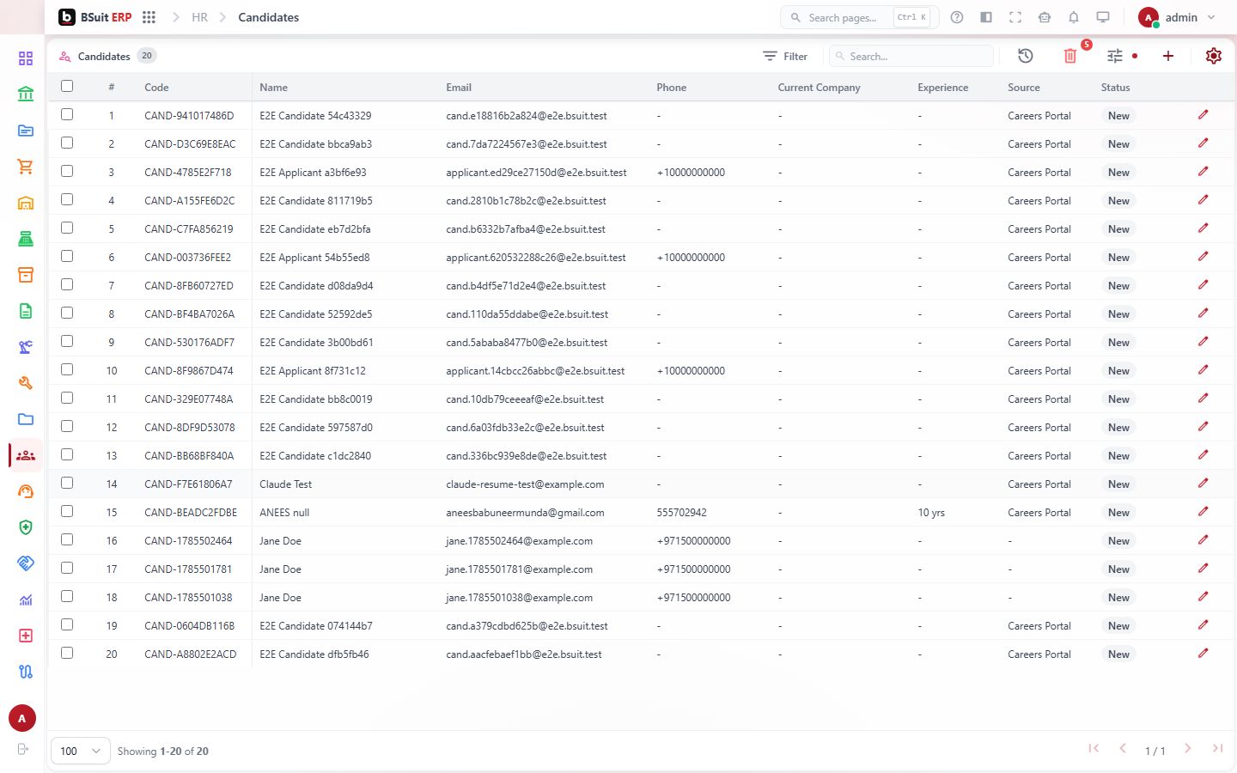Select checkbox for CAND-4785E2F718 row
The height and width of the screenshot is (773, 1237).
pos(67,171)
